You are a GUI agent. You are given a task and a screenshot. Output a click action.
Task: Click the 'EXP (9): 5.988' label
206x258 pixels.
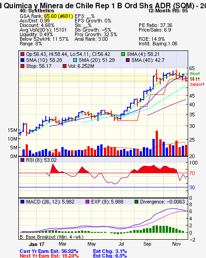(x=107, y=202)
